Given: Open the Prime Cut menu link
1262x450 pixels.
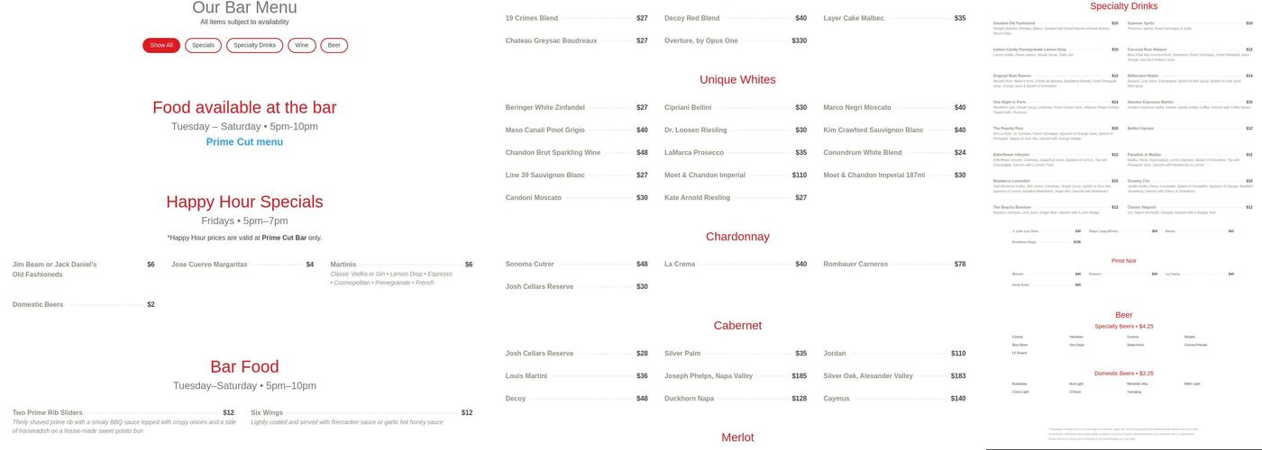Looking at the screenshot, I should (244, 142).
